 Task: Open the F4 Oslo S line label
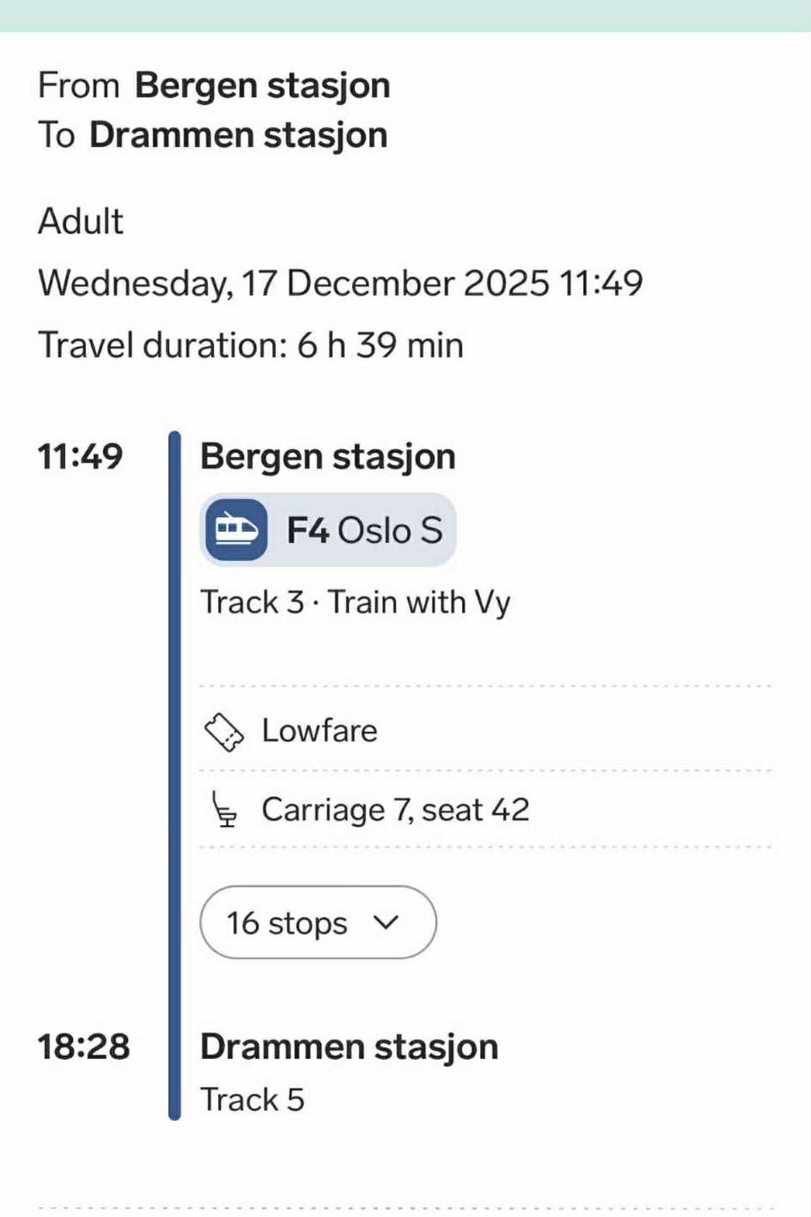pos(364,530)
